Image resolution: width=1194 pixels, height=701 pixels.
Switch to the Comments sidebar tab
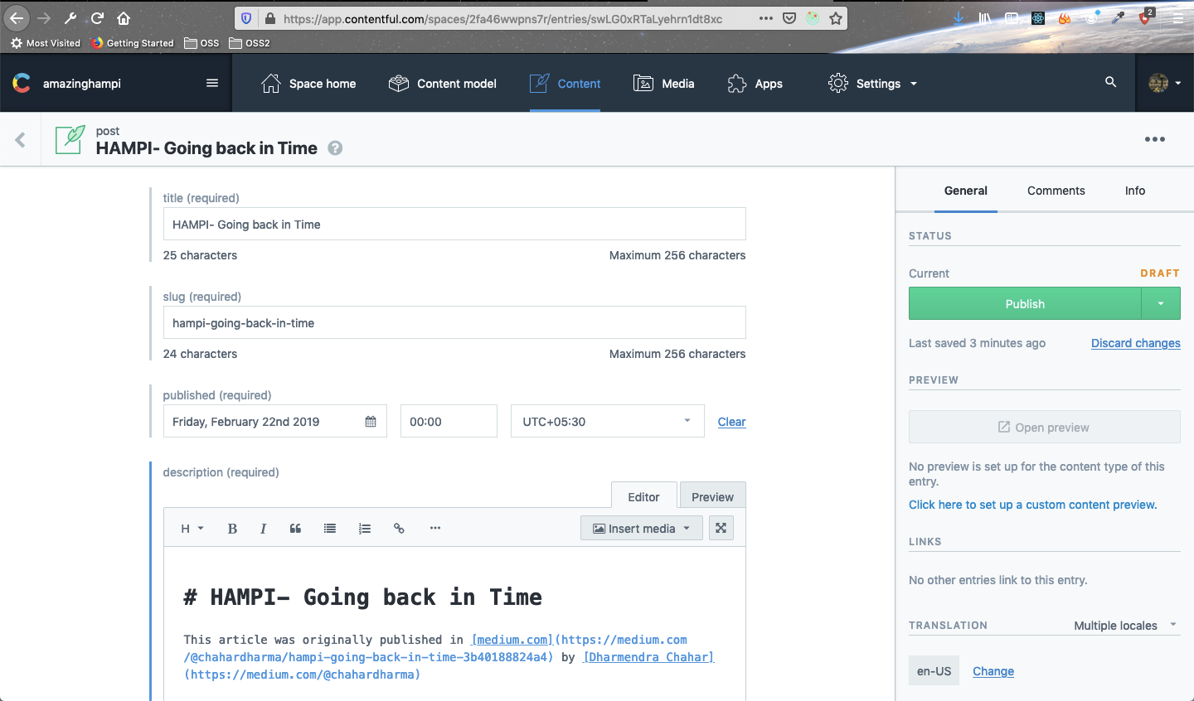click(1056, 191)
